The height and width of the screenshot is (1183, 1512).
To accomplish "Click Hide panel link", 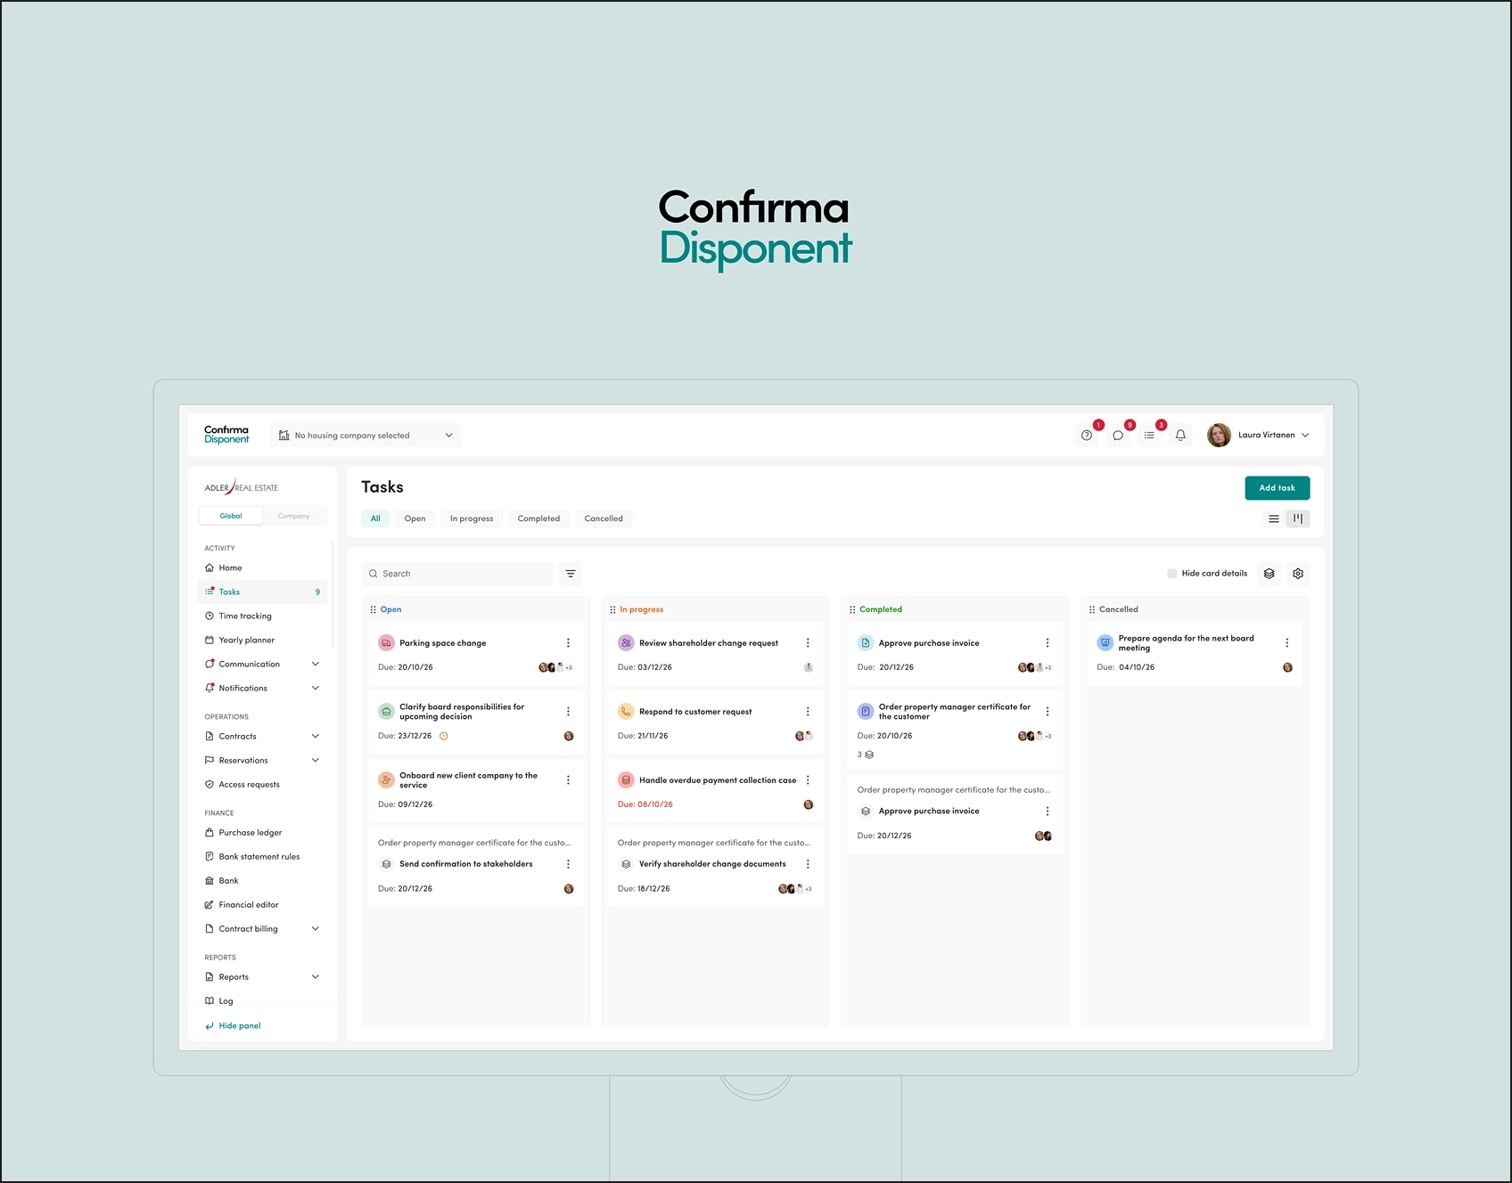I will click(x=234, y=1026).
